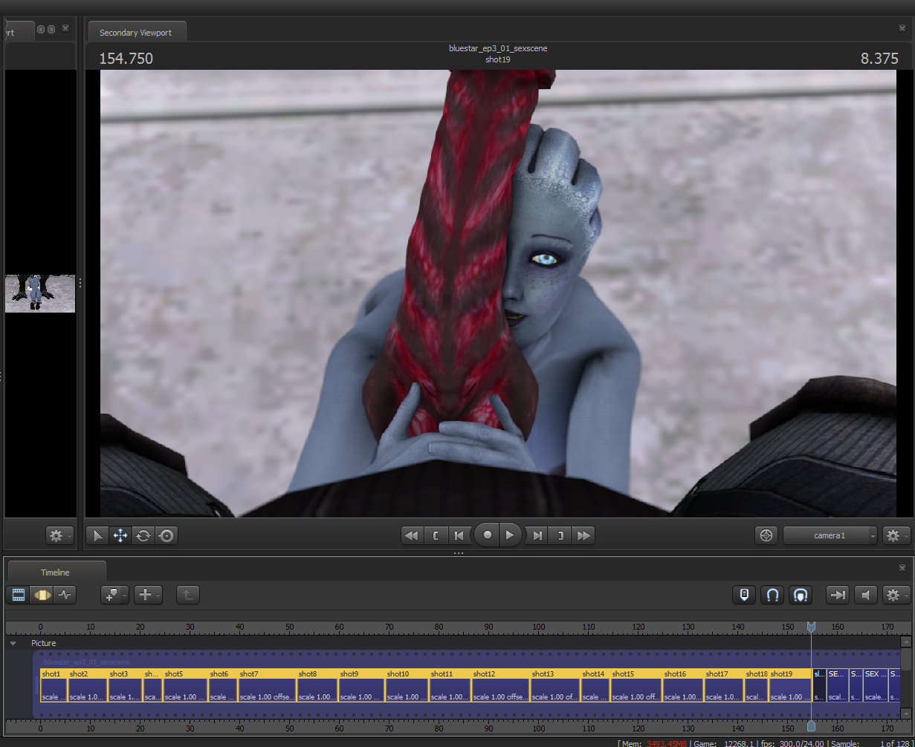Viewport: 915px width, 747px height.
Task: Select the move manipulator tool
Action: pos(120,535)
